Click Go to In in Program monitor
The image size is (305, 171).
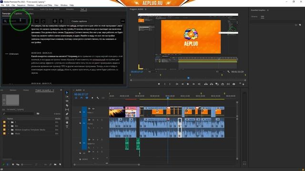[177, 84]
